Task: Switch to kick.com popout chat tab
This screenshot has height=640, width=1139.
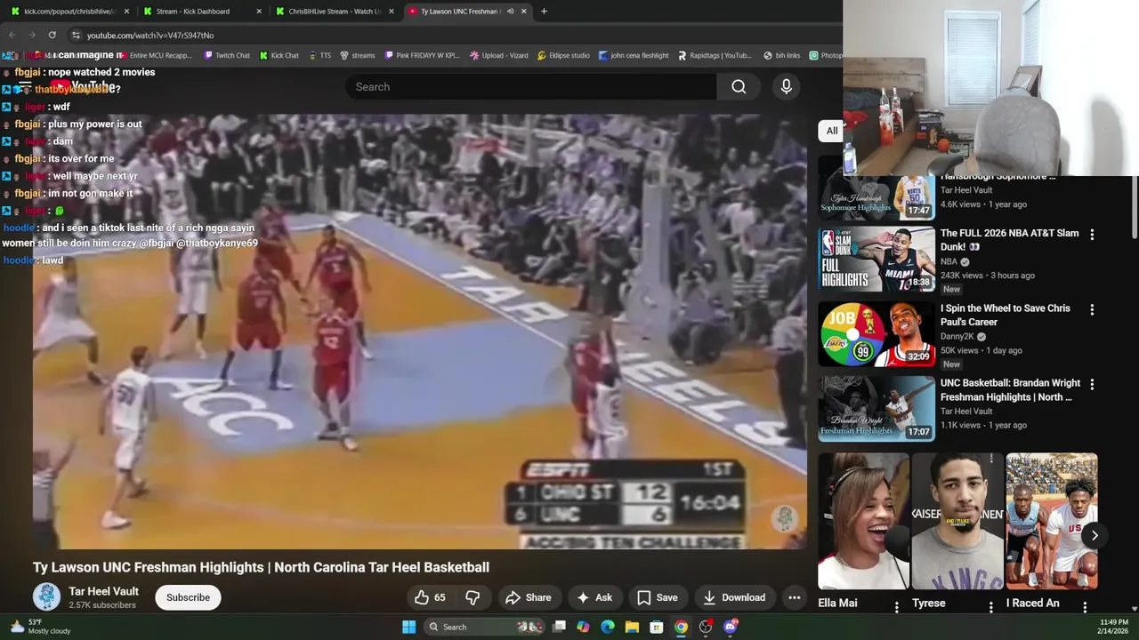Action: [x=69, y=11]
